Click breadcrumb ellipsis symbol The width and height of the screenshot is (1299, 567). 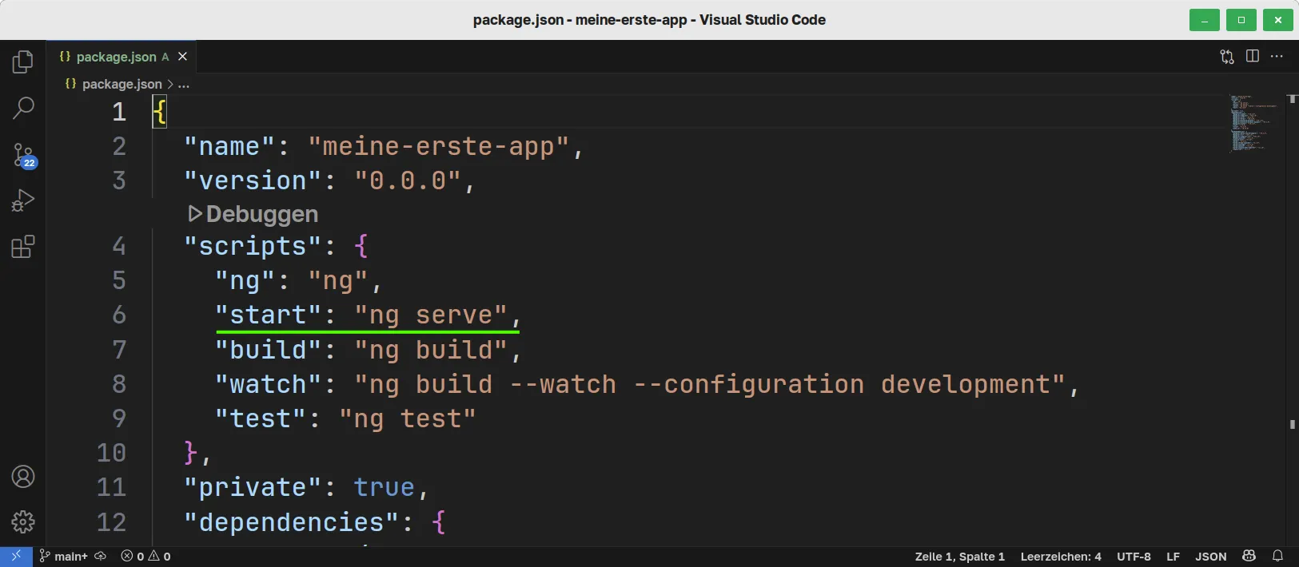click(184, 84)
